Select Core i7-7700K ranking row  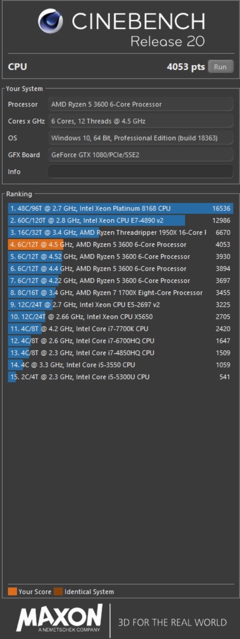120,329
